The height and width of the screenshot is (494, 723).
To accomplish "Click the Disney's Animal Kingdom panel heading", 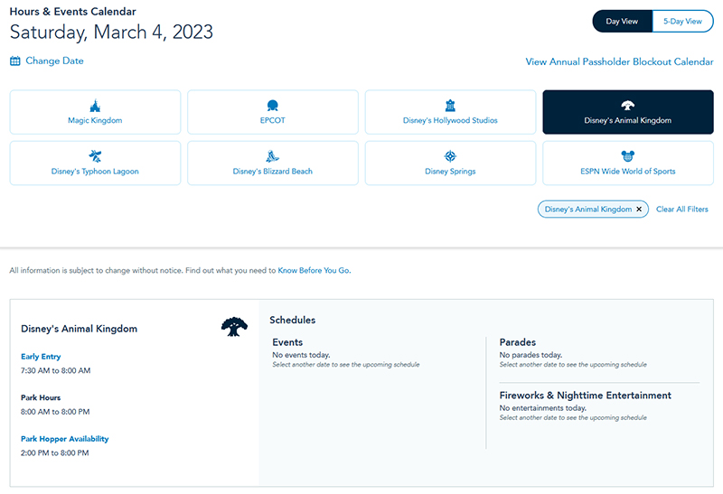I will tap(79, 329).
